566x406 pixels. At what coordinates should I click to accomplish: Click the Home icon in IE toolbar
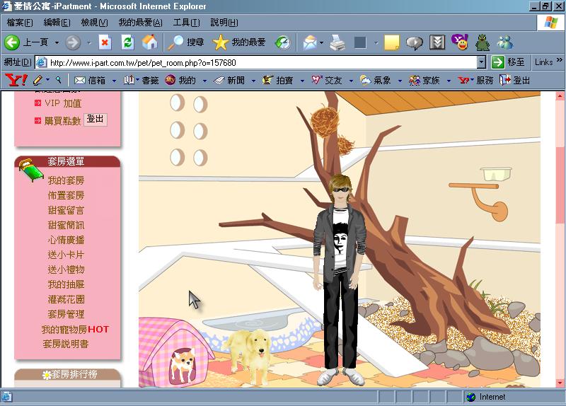150,42
